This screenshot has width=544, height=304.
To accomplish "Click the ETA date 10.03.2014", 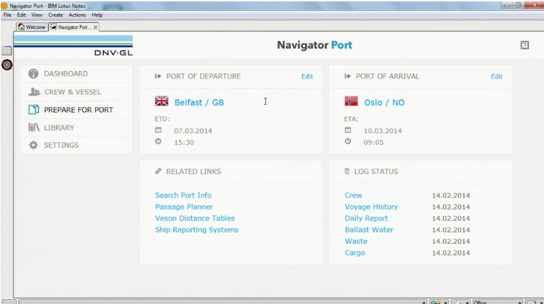I will pyautogui.click(x=383, y=131).
